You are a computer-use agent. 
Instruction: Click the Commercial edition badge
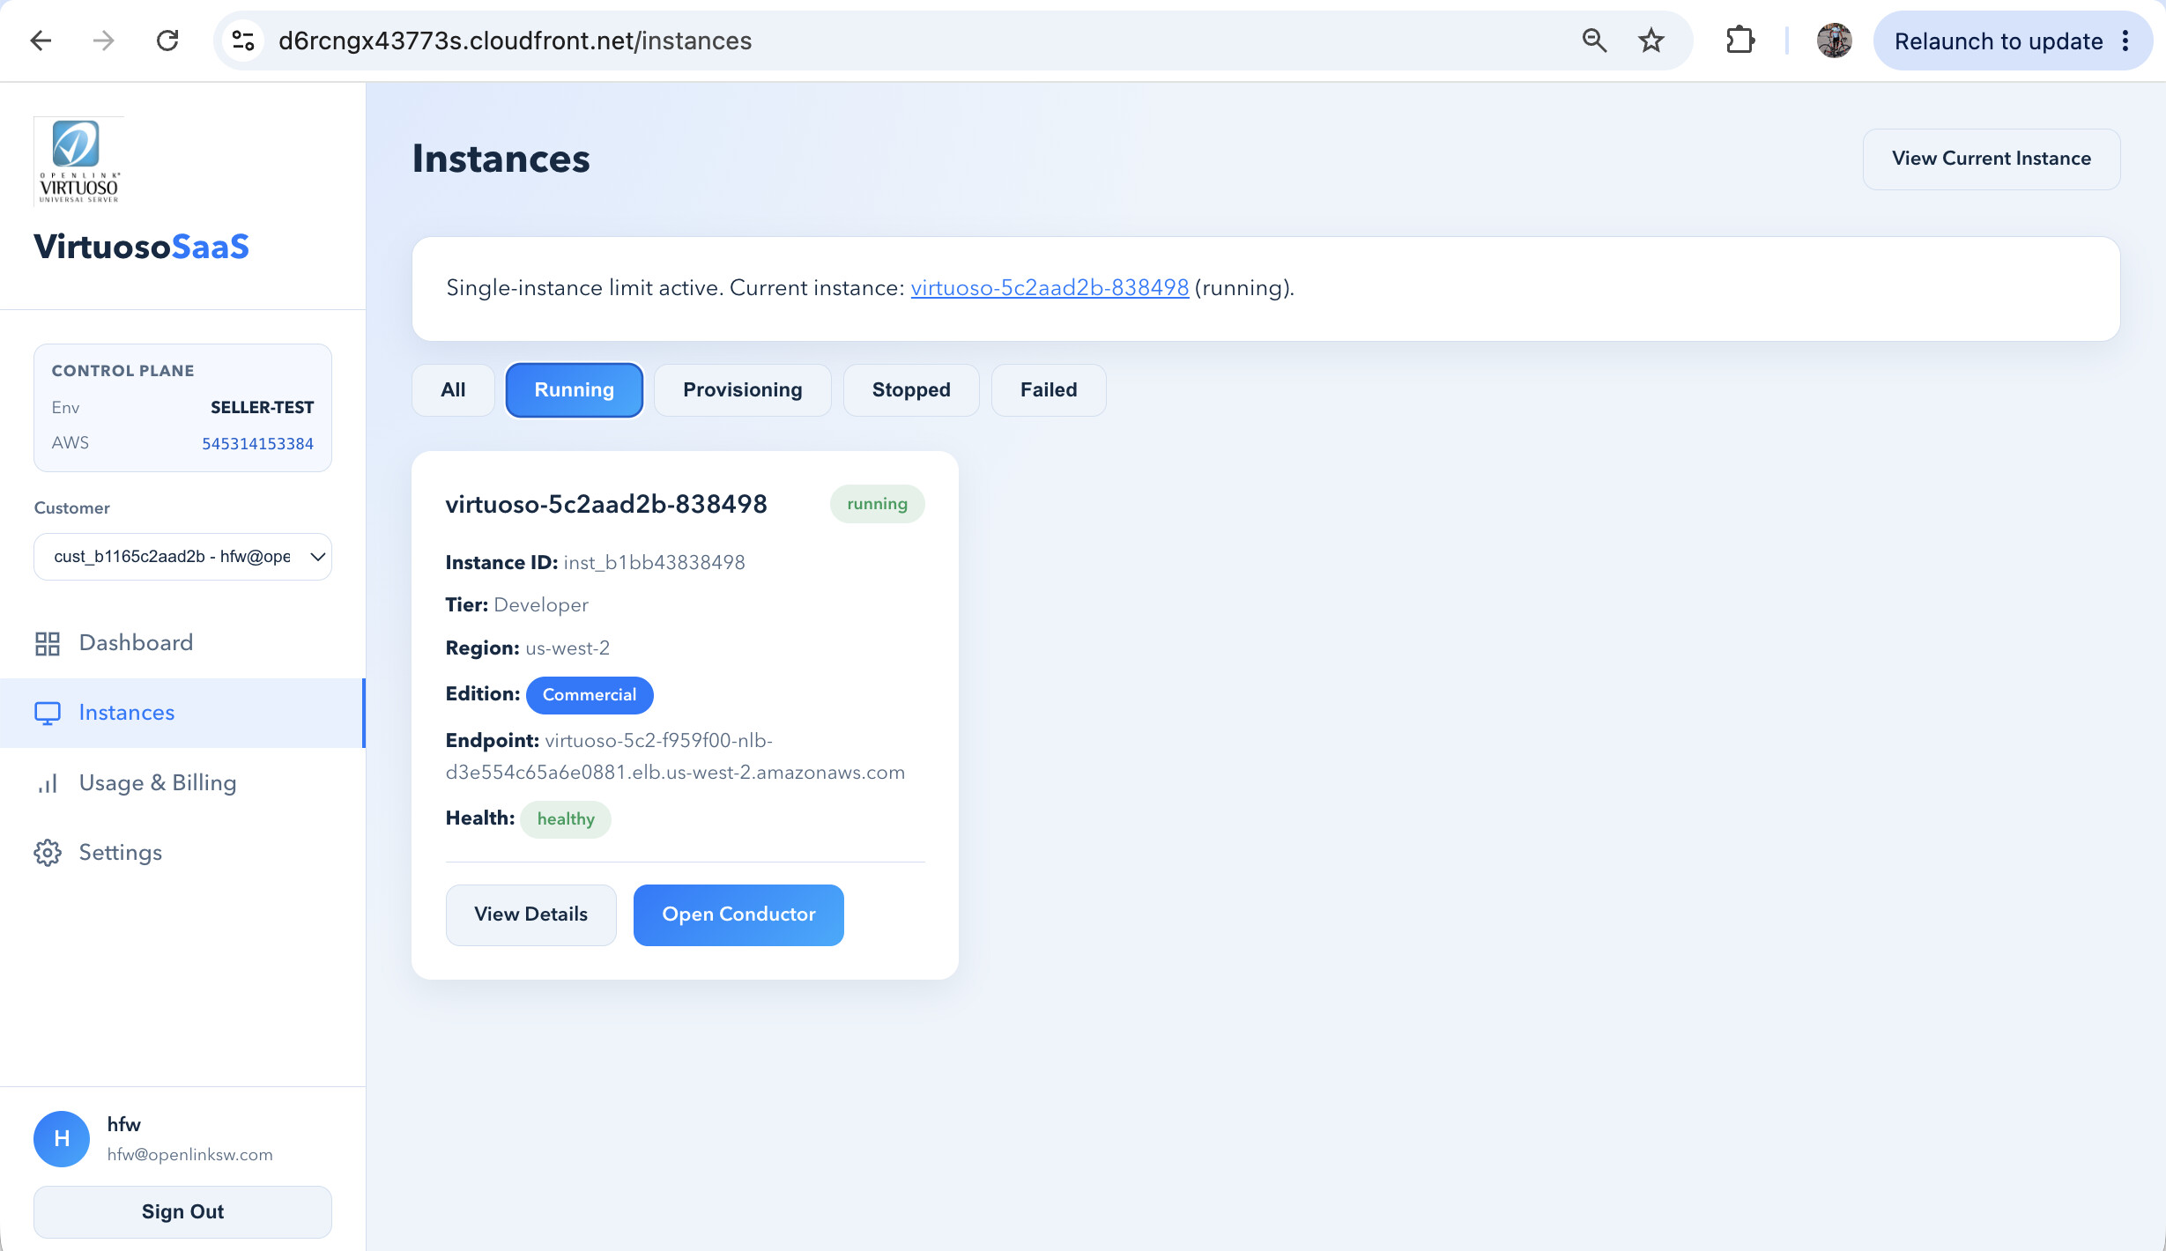pyautogui.click(x=590, y=695)
